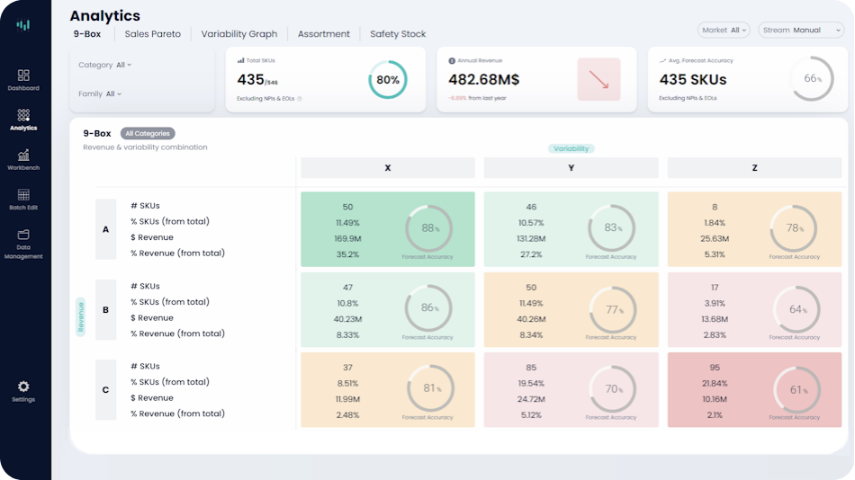855x480 pixels.
Task: Open the Market All dropdown
Action: 724,30
